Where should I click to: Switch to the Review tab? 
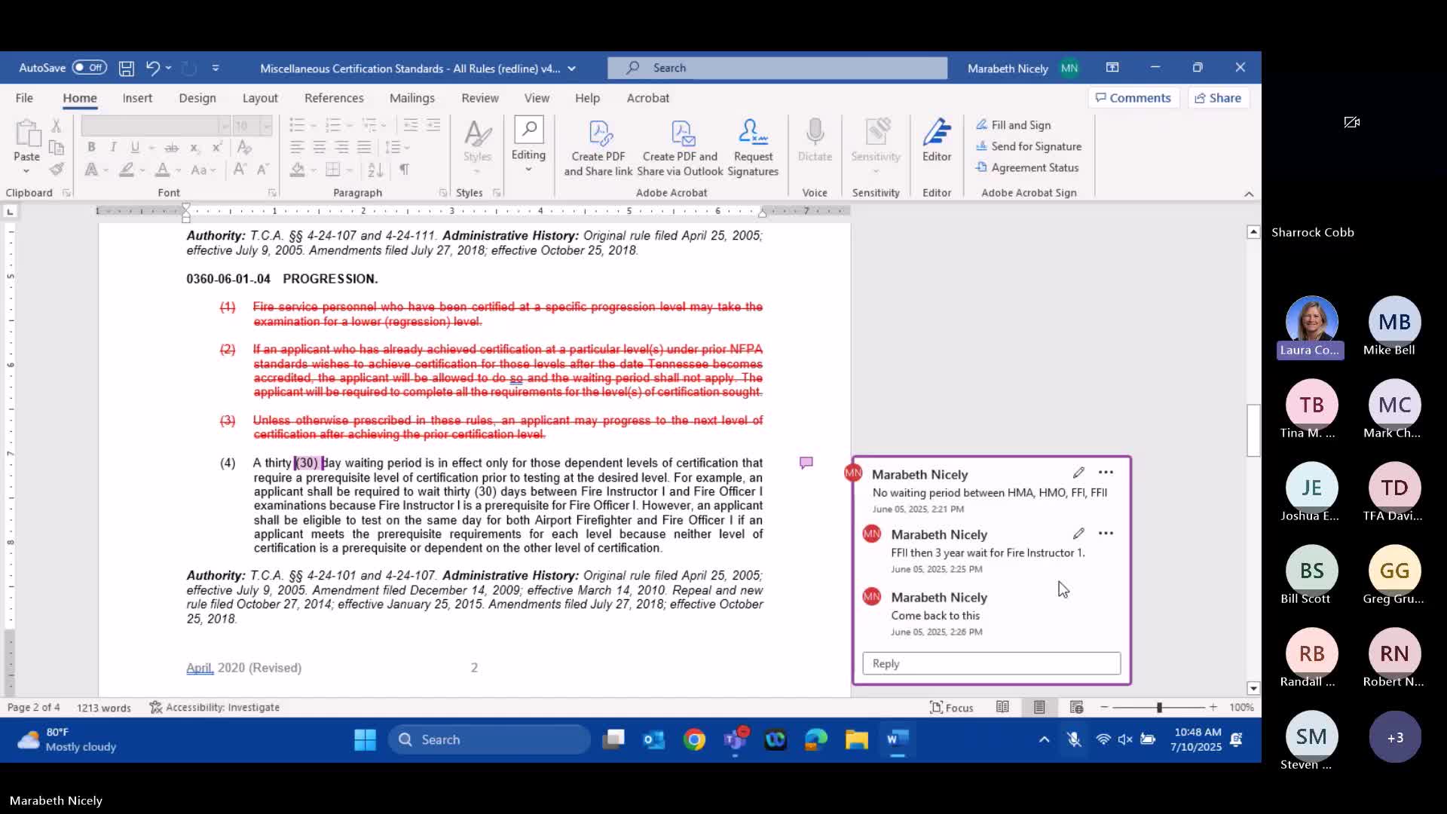[479, 98]
